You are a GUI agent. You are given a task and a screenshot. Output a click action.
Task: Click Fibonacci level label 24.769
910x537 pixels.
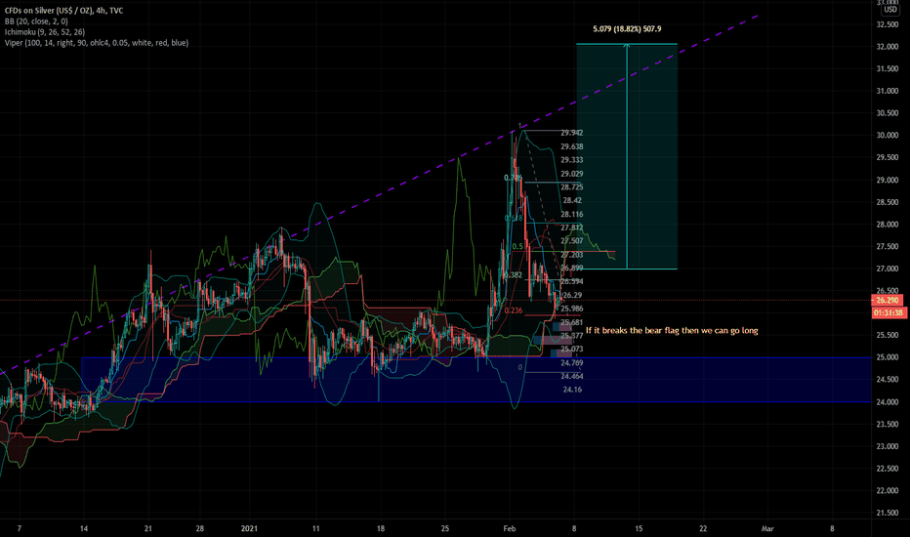571,363
